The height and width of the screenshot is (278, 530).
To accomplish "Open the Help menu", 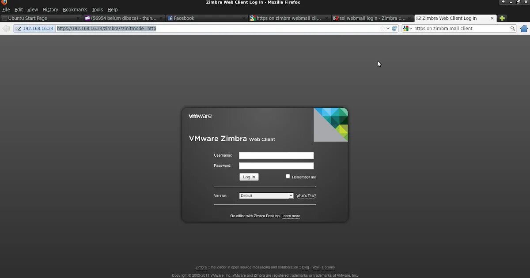I will pos(113,9).
